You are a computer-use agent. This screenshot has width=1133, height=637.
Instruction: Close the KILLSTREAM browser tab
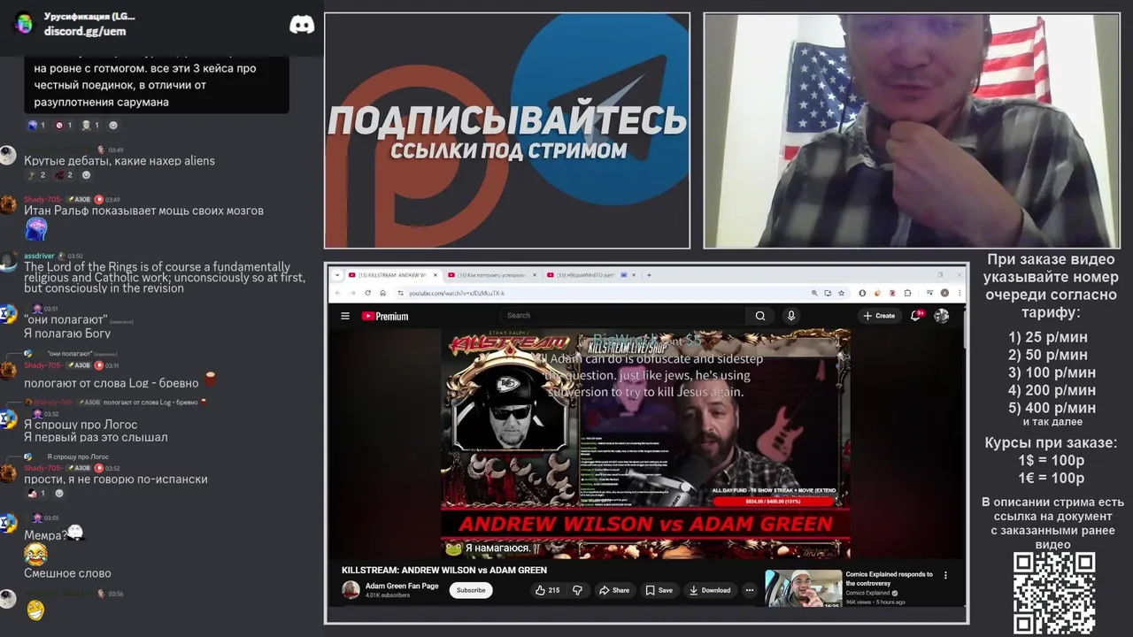click(434, 275)
